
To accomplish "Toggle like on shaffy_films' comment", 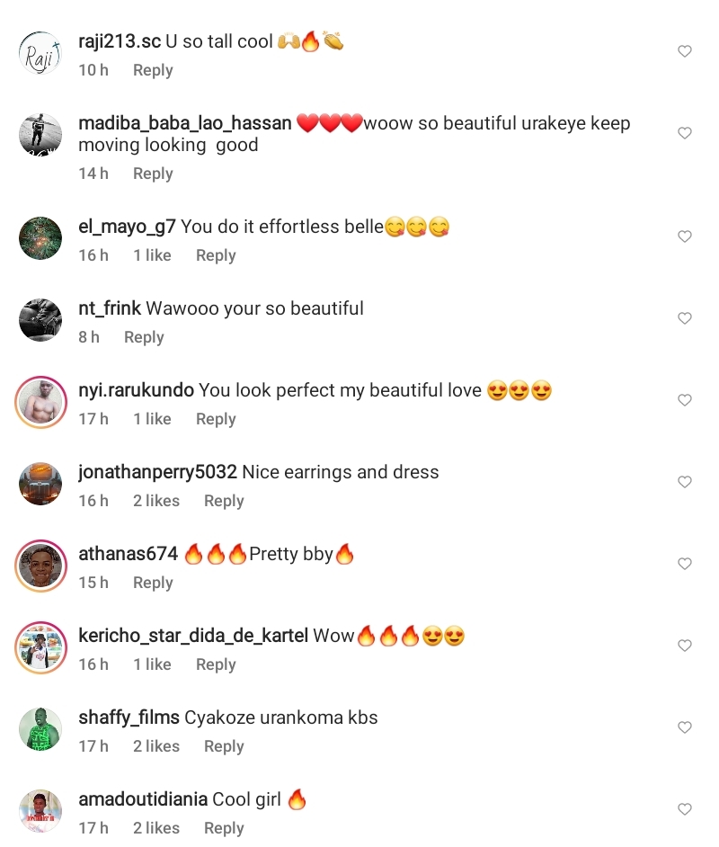I will click(x=685, y=727).
